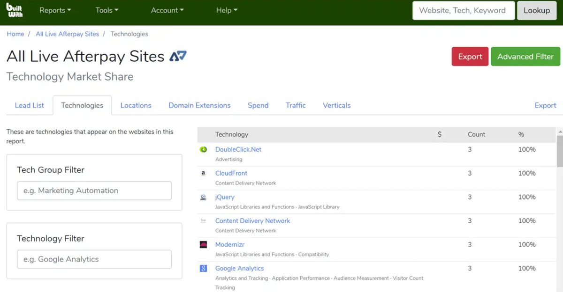Expand the Help dropdown menu
Screen dimensions: 563x292
click(x=227, y=10)
